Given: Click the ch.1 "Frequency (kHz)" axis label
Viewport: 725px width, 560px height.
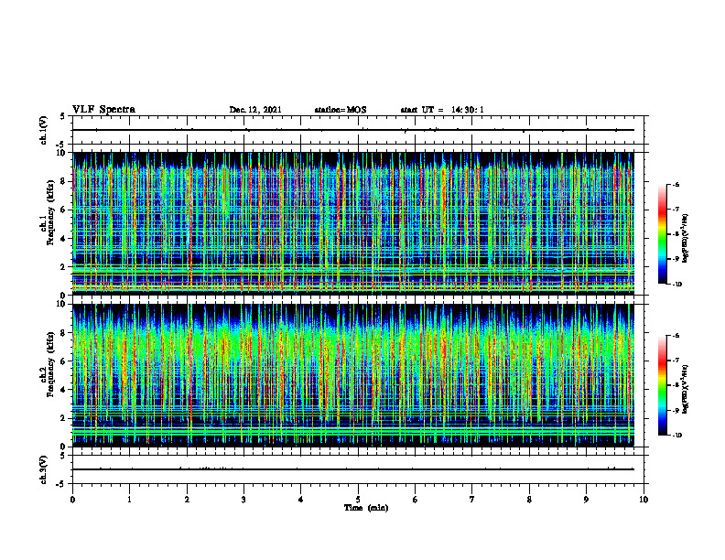Looking at the screenshot, I should pos(50,212).
